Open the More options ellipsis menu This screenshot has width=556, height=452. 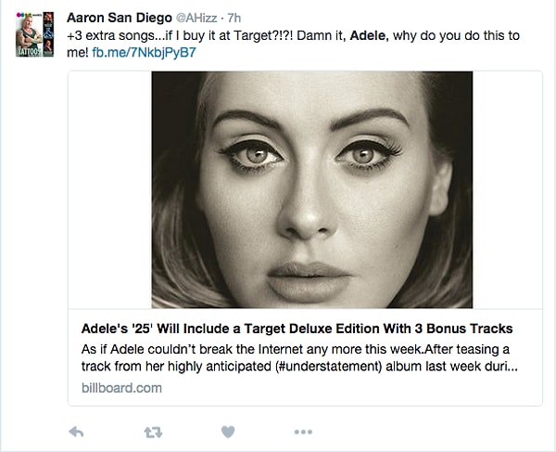point(303,432)
